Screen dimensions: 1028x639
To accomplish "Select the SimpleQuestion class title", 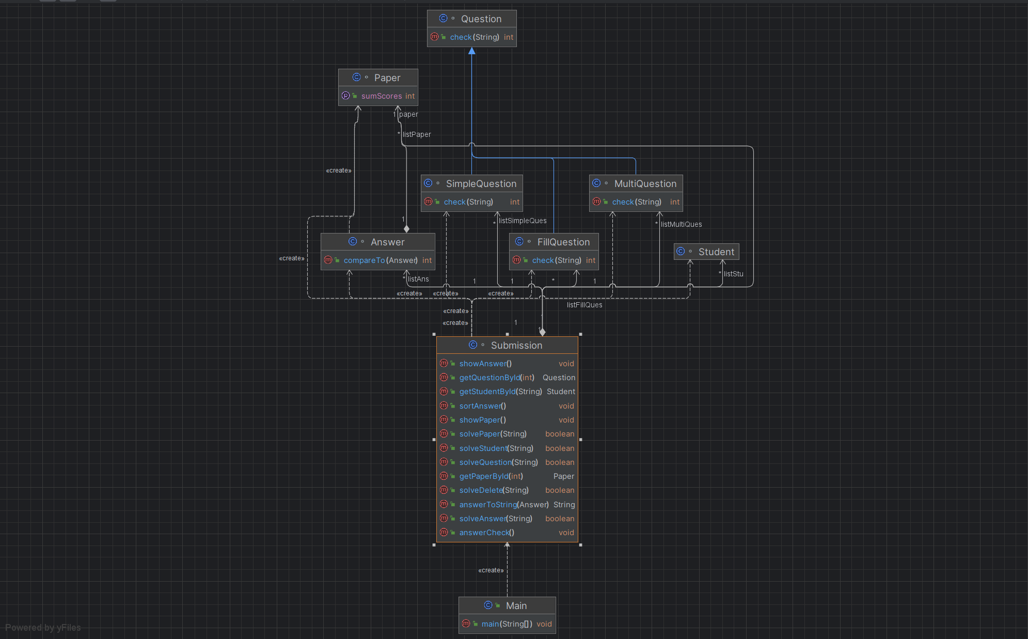I will pos(481,184).
